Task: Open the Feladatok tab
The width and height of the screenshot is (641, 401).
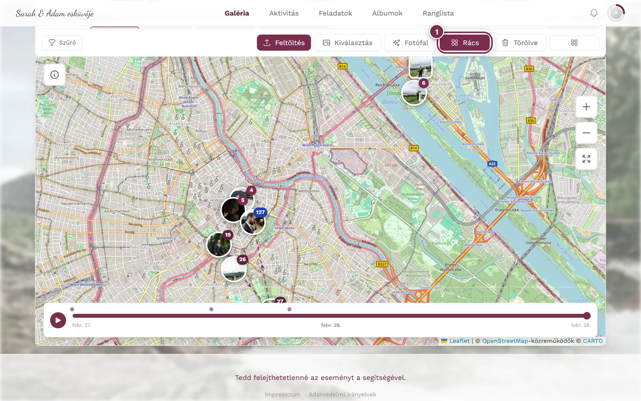Action: click(x=336, y=13)
